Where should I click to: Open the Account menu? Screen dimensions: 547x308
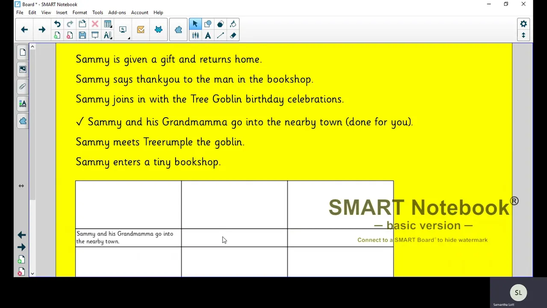click(139, 12)
